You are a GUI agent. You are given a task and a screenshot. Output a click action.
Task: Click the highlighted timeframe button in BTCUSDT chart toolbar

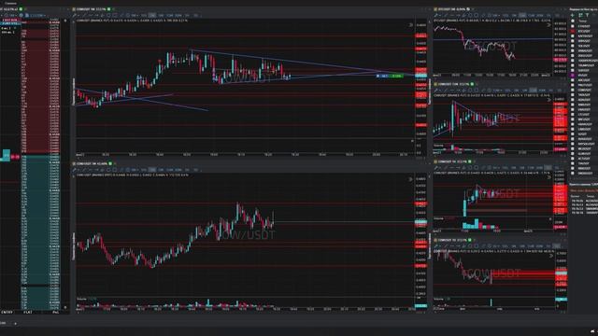[x=522, y=16]
